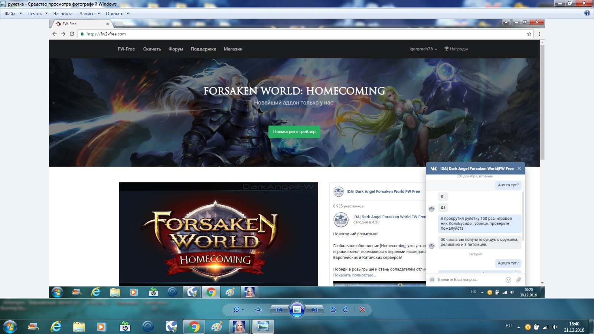Viewport: 594px width, 334px height.
Task: Open the Скачать nav link
Action: (152, 49)
